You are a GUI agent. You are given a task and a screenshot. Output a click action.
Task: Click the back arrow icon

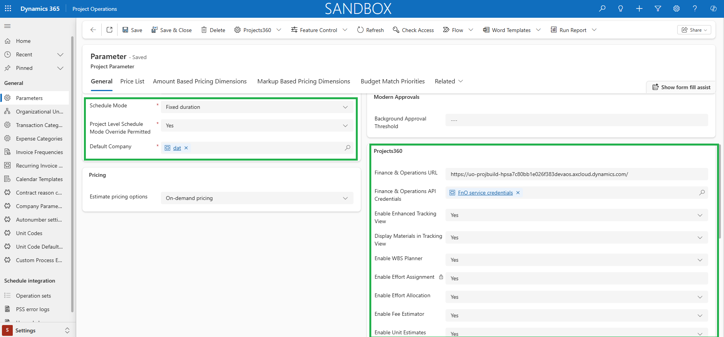(x=93, y=30)
